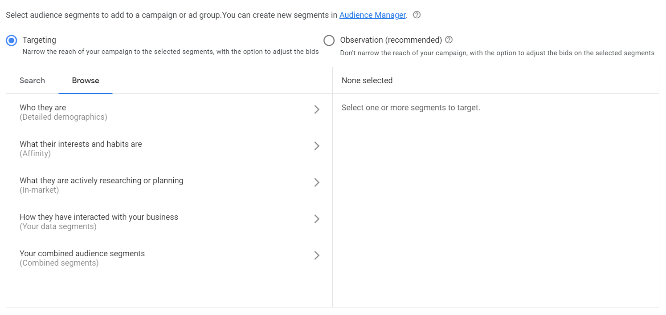
Task: Click the help icon next to Observation (recommended)
Action: [x=449, y=40]
